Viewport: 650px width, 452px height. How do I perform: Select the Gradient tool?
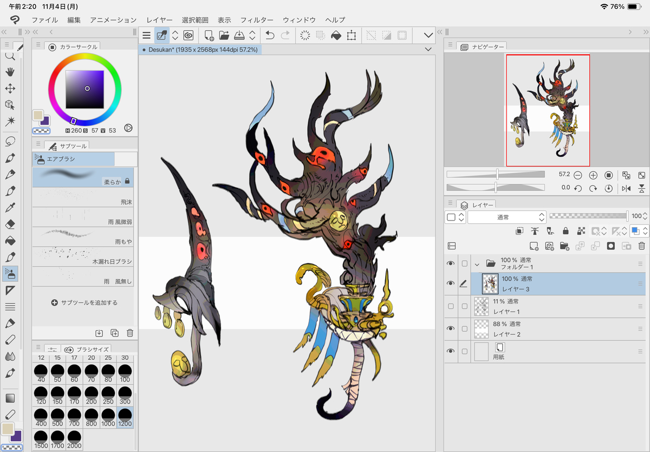coord(10,398)
